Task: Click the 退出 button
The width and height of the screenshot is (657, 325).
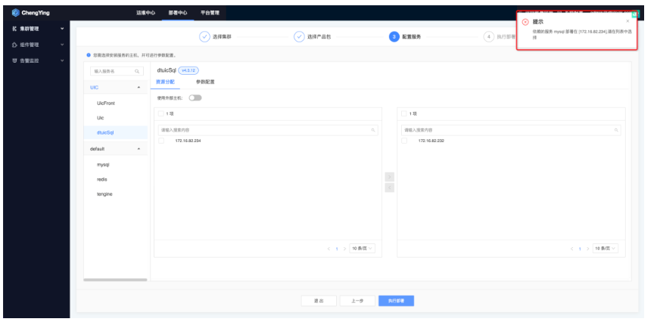Action: coord(319,301)
